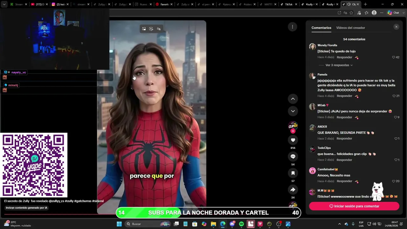The height and width of the screenshot is (229, 407).
Task: Open the first video overlay icon at top
Action: pyautogui.click(x=144, y=29)
